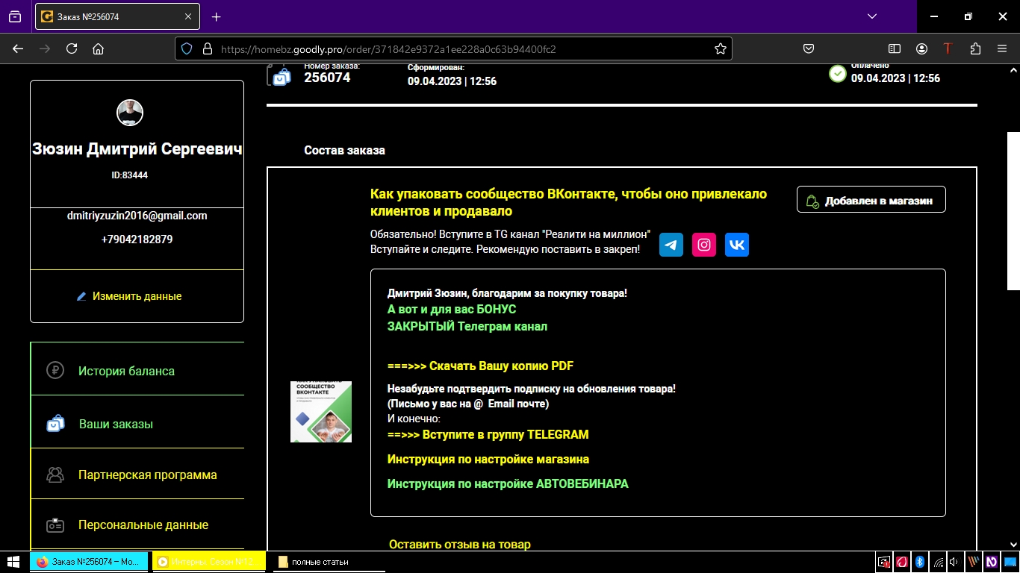This screenshot has height=573, width=1020.
Task: Open Инструкция по настройке АВТОВЕБИНАРА link
Action: tap(508, 484)
